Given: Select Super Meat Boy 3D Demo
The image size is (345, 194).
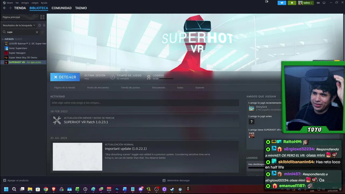Looking at the screenshot, I should [x=23, y=57].
